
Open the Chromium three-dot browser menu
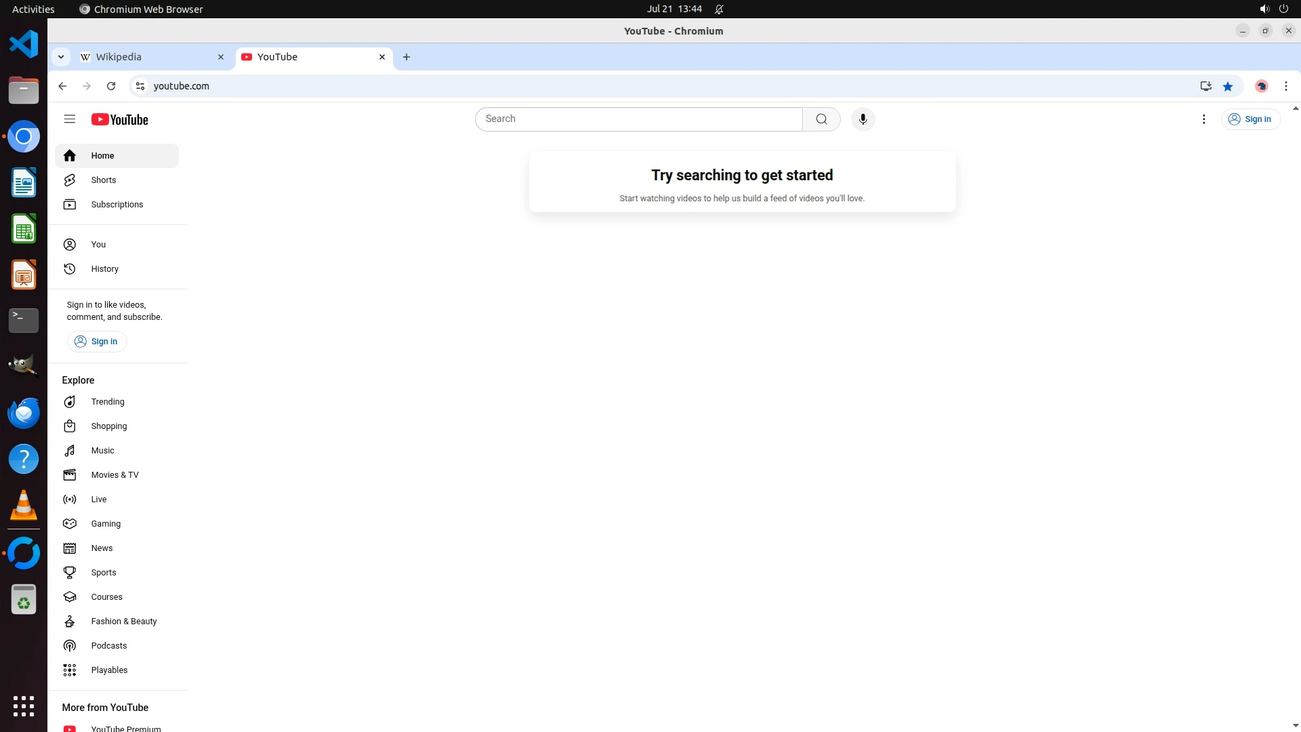click(x=1285, y=86)
